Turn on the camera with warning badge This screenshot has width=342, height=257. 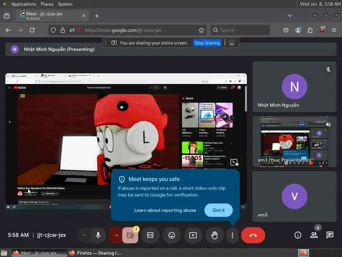(130, 235)
